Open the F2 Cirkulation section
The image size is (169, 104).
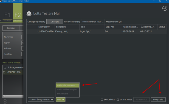pos(18,13)
